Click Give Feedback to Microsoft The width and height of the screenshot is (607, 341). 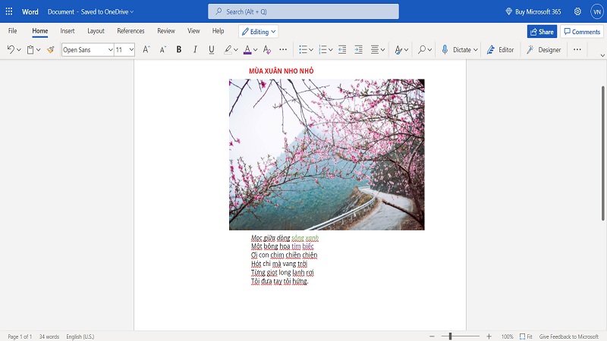(x=568, y=336)
